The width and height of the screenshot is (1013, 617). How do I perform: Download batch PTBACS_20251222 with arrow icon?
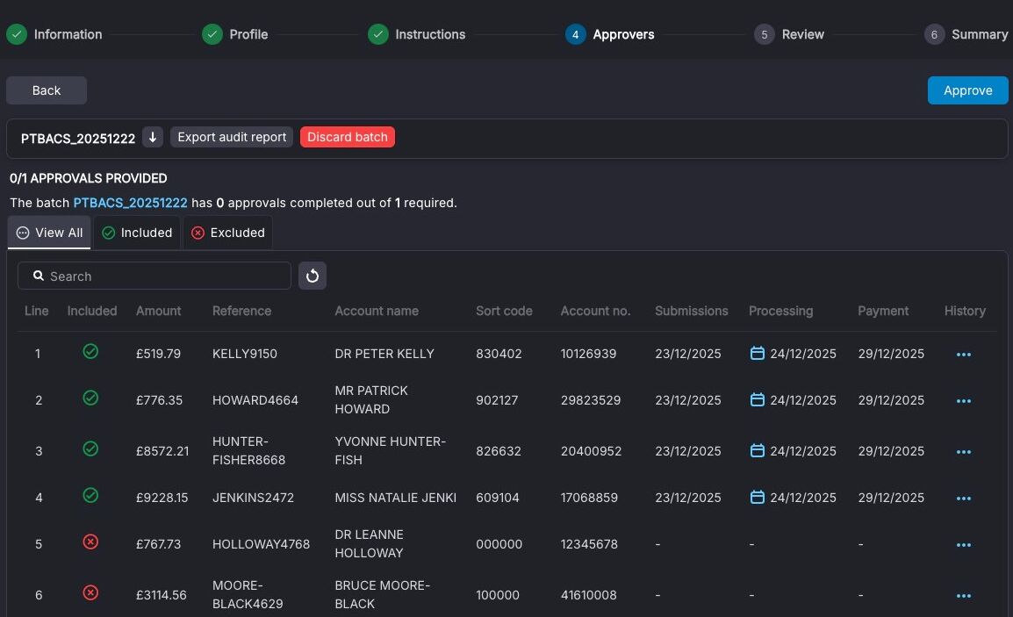coord(153,137)
